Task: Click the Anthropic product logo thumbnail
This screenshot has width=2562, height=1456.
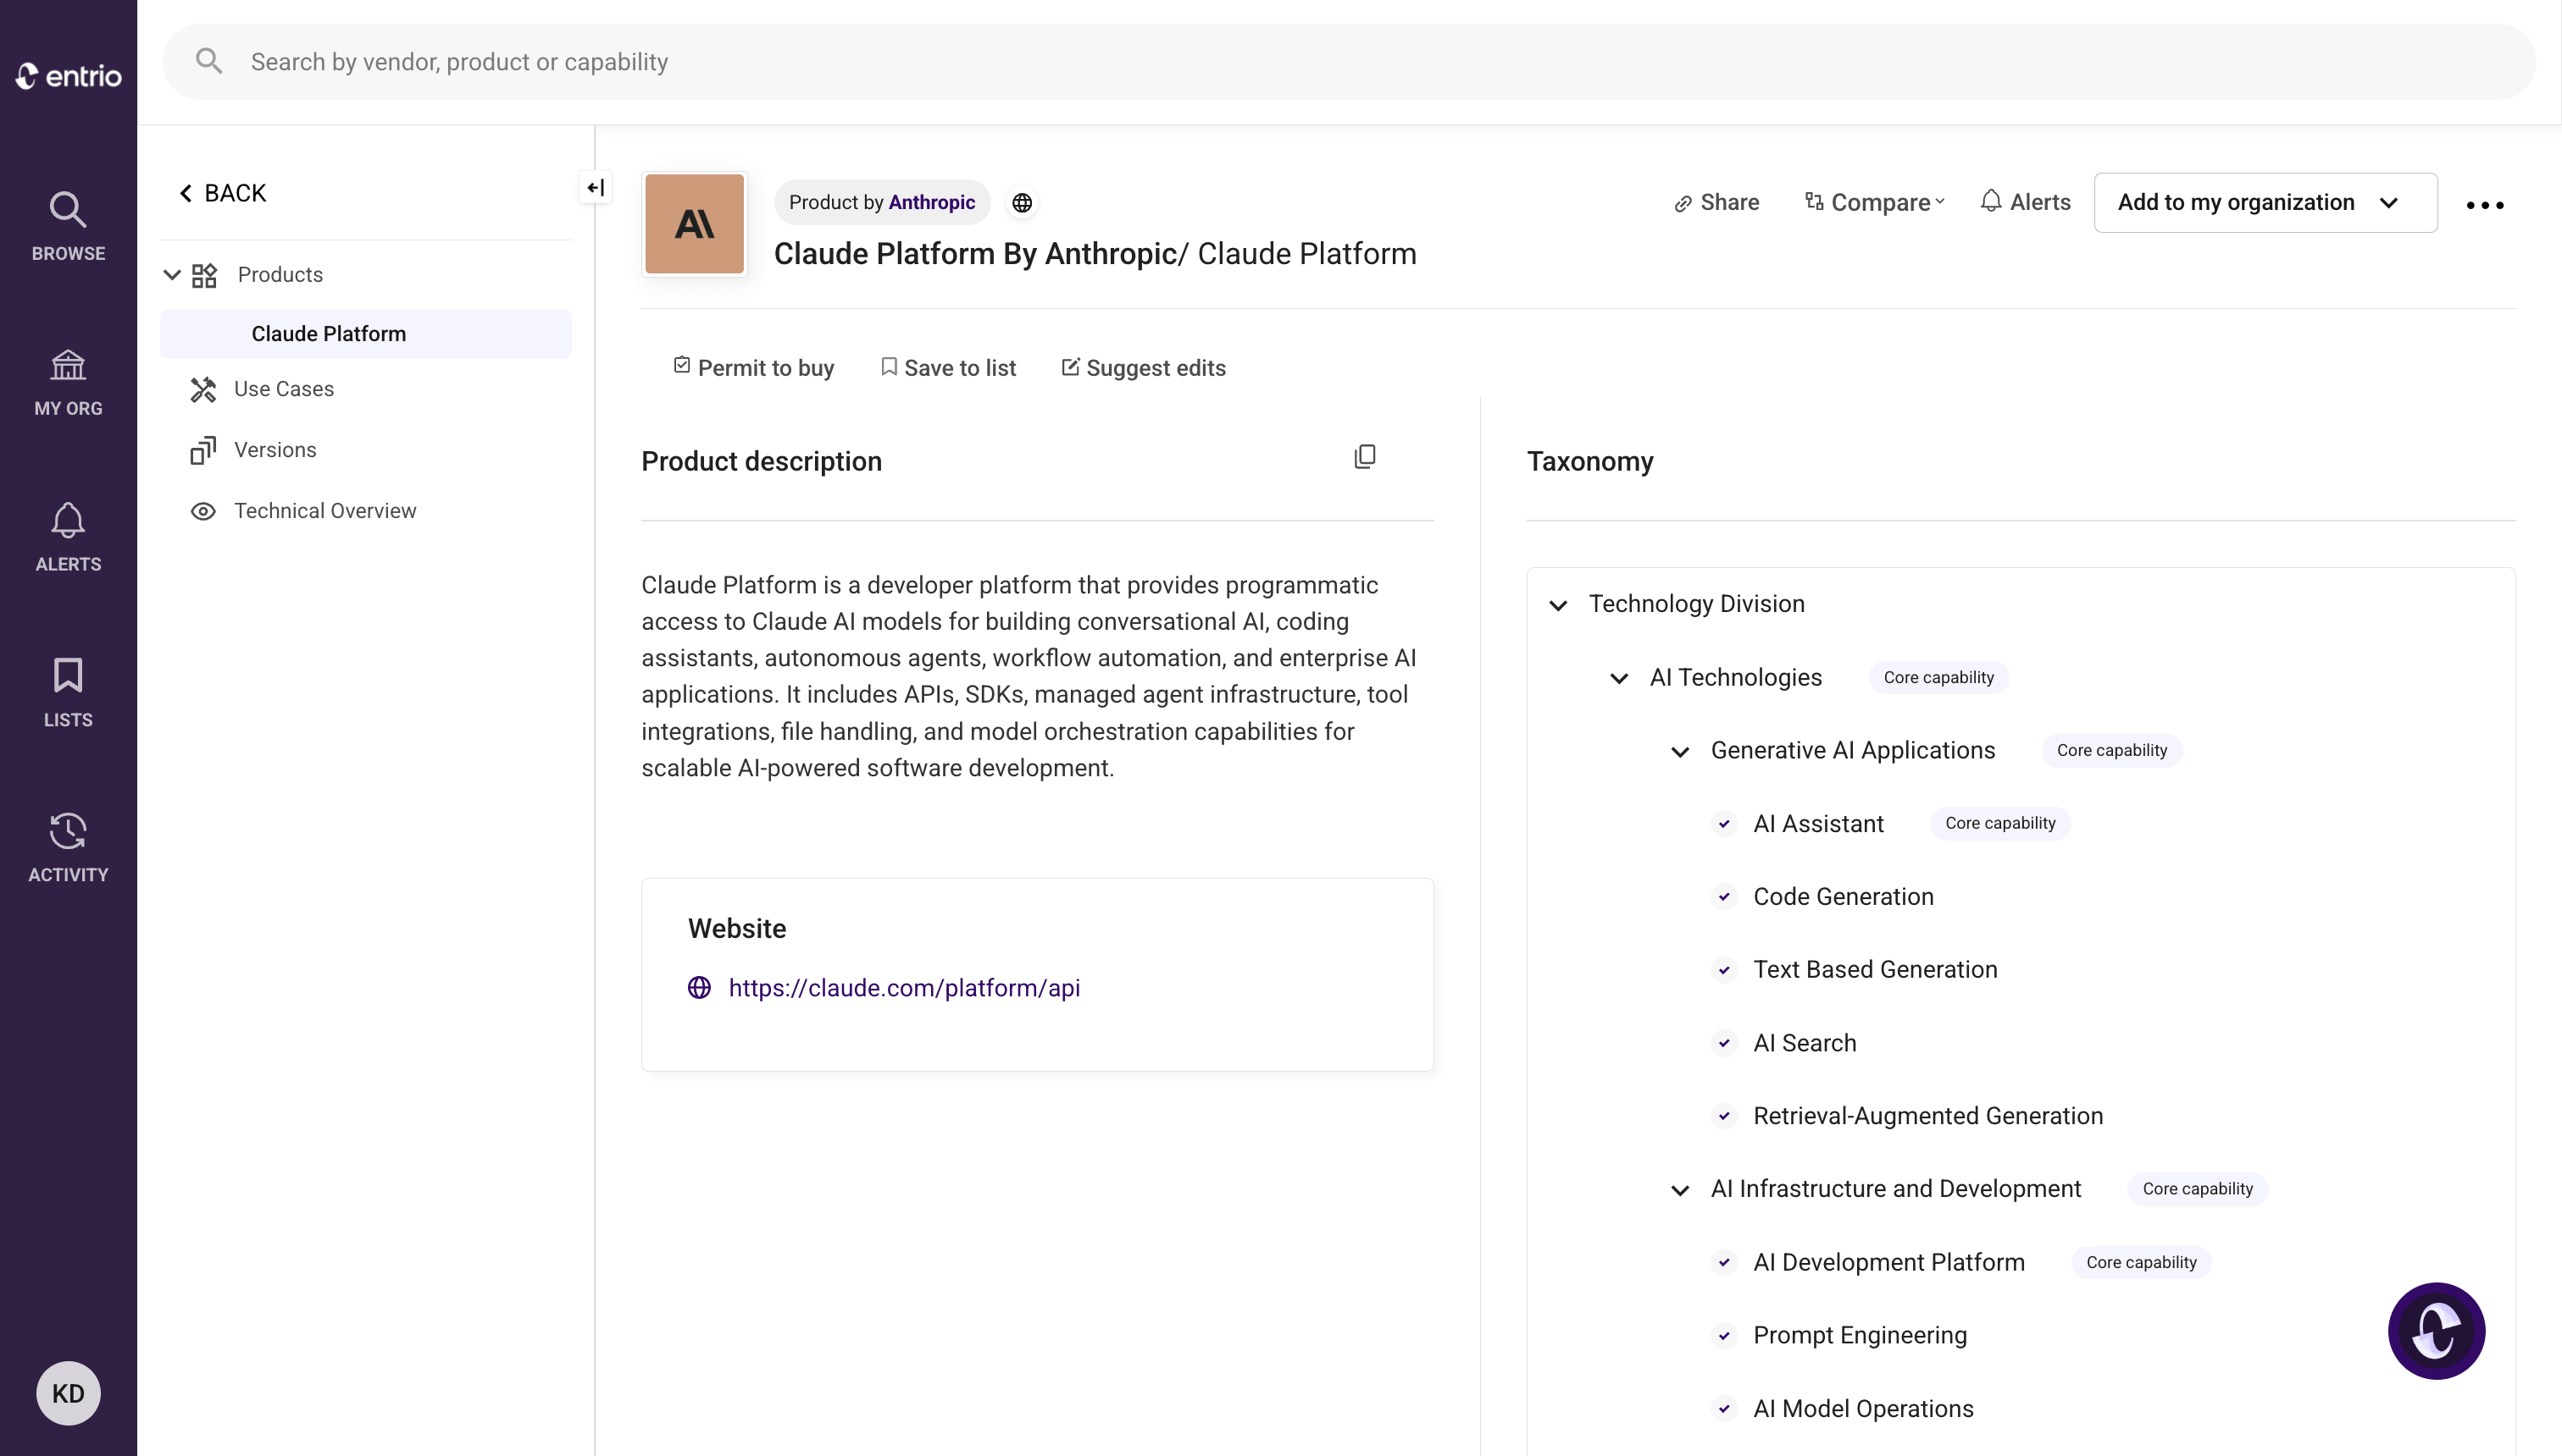Action: 695,224
